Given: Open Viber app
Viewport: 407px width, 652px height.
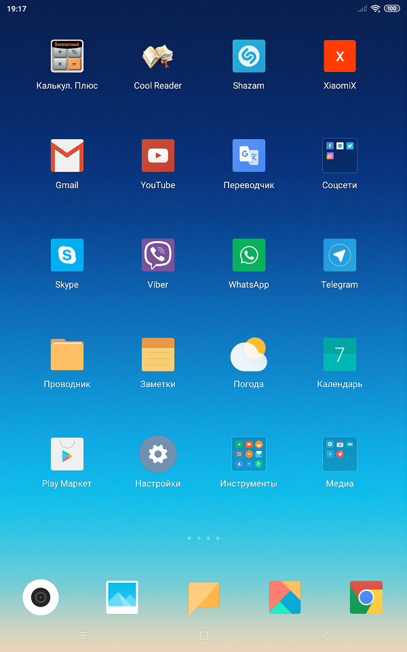Looking at the screenshot, I should [158, 255].
